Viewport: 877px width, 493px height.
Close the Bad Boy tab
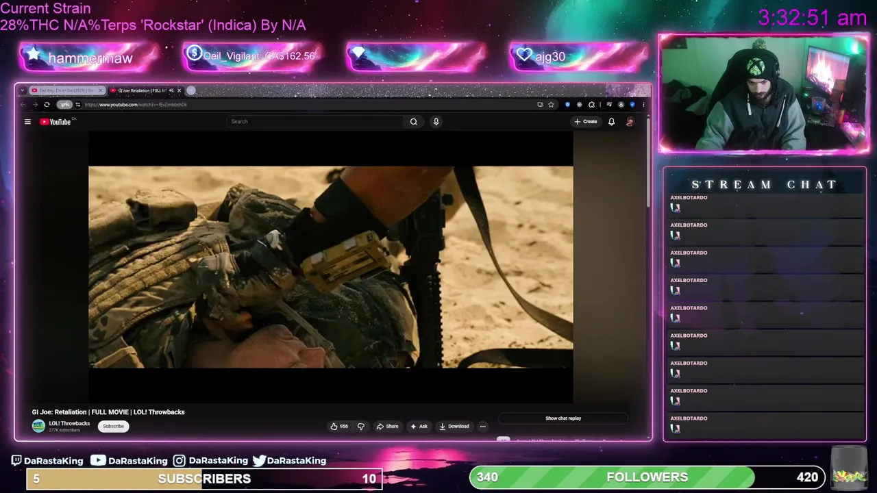pyautogui.click(x=101, y=90)
